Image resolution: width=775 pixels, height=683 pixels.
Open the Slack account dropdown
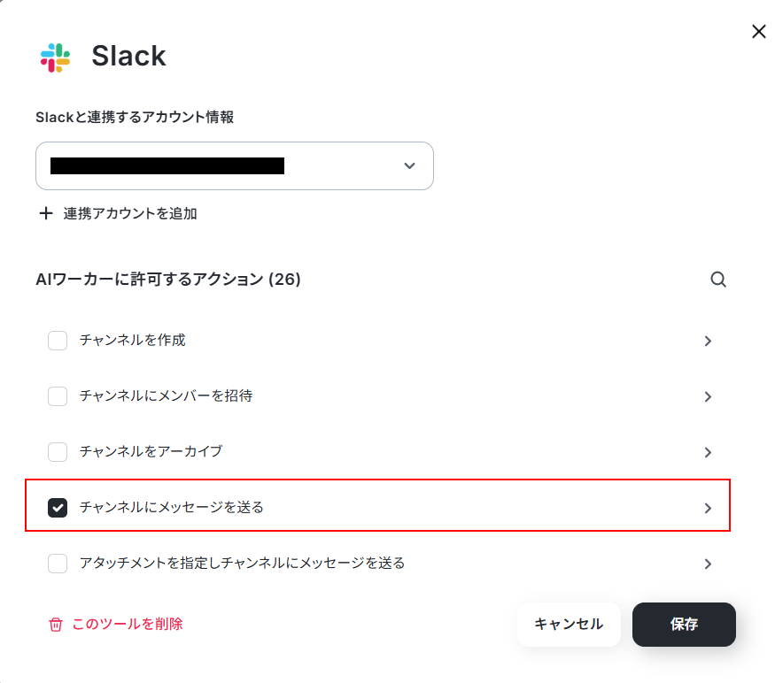tap(235, 166)
